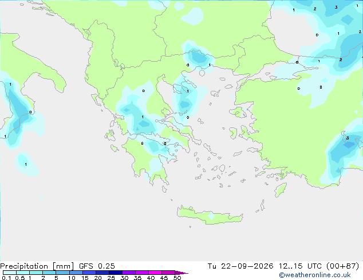Click the '3' value label over southeastern Turkey
This screenshot has height=280, width=363.
pyautogui.click(x=348, y=138)
